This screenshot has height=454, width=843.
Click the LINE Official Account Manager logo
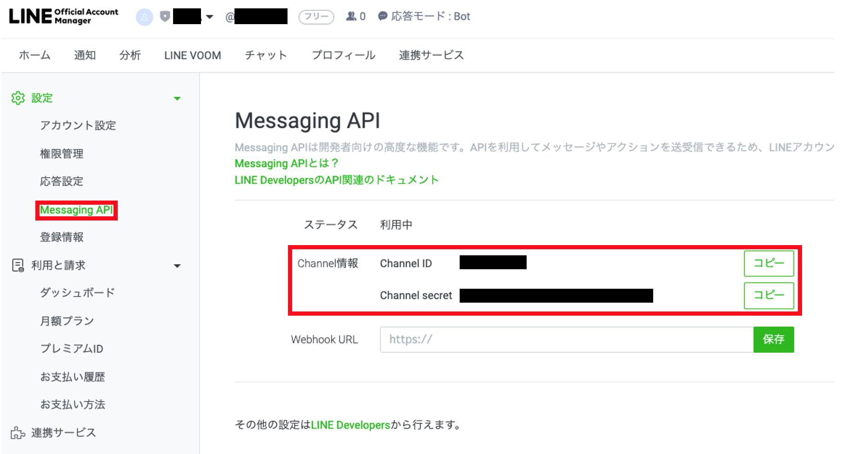[x=64, y=16]
